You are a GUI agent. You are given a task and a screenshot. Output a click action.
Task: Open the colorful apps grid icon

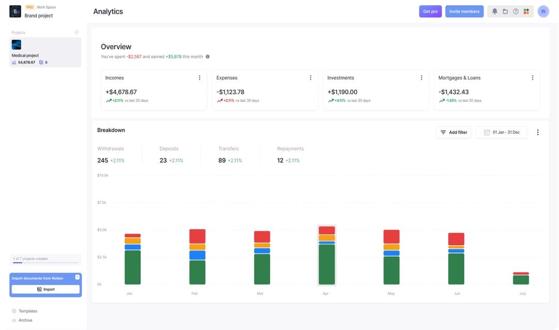pyautogui.click(x=526, y=11)
